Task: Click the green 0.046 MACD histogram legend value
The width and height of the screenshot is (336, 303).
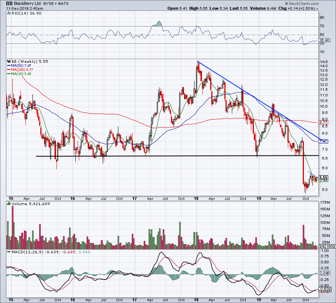Action: click(x=84, y=252)
